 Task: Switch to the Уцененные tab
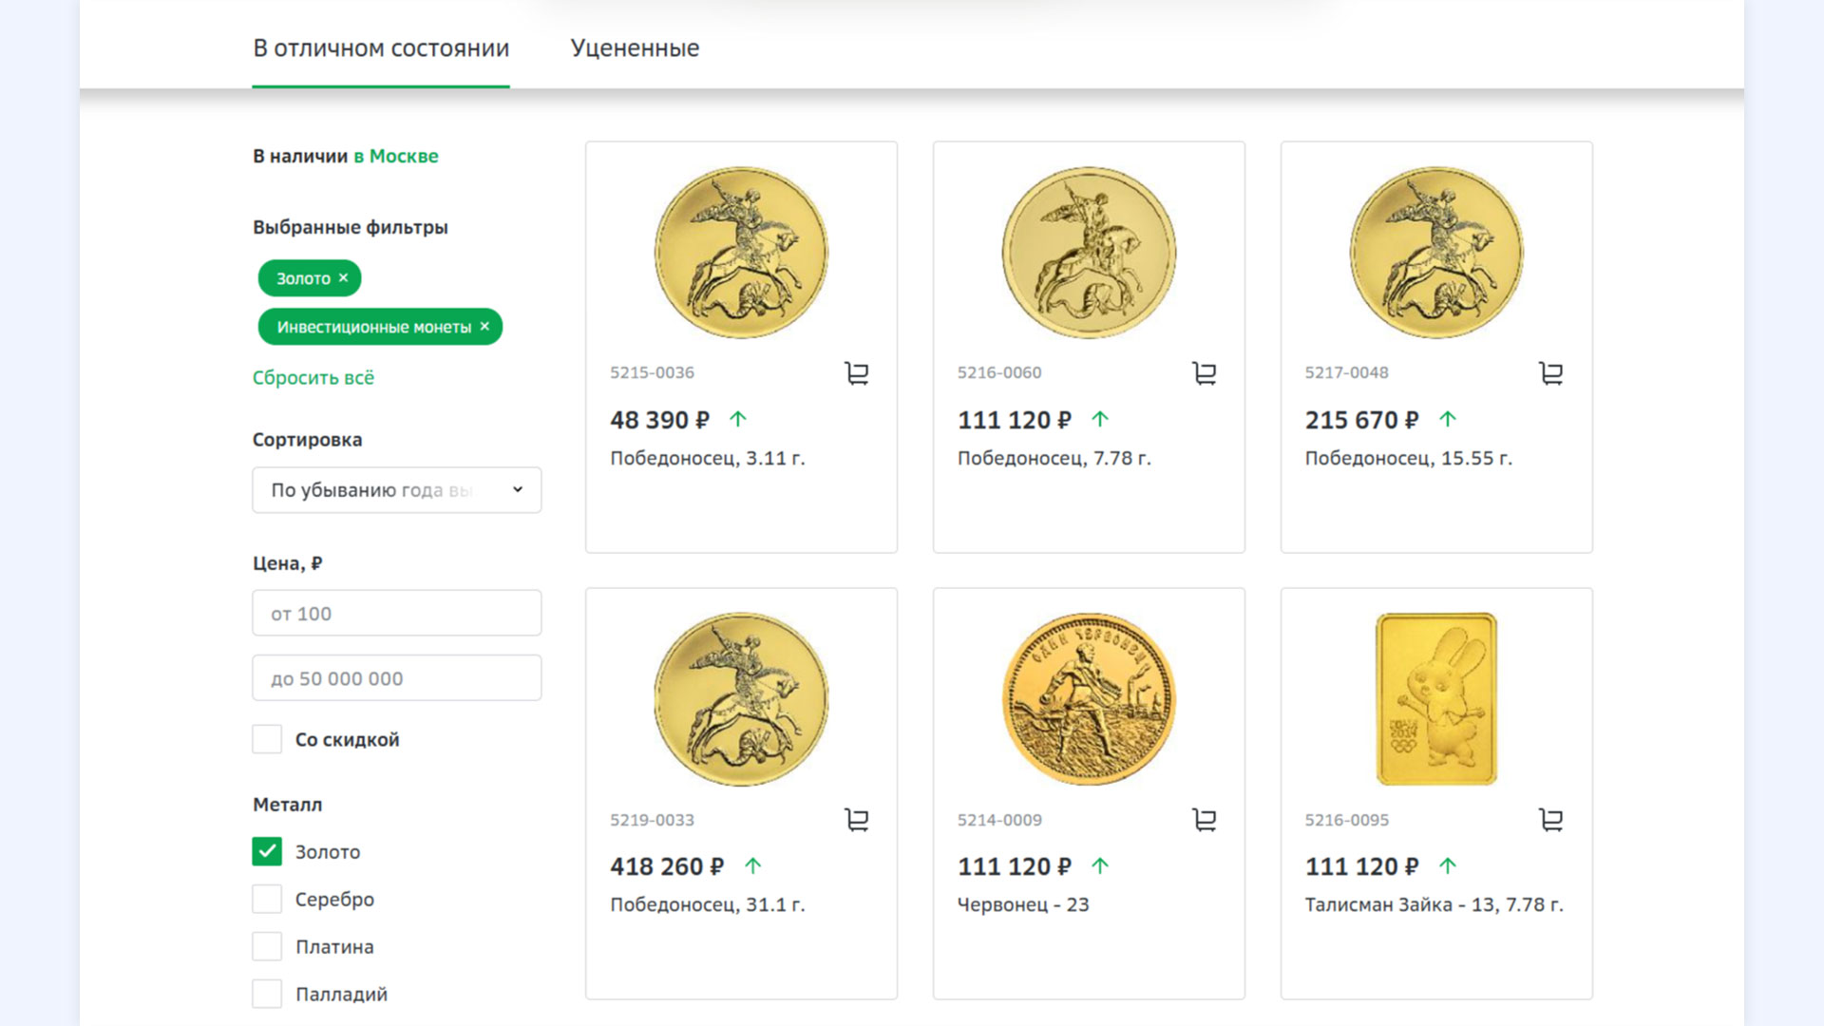(x=635, y=48)
